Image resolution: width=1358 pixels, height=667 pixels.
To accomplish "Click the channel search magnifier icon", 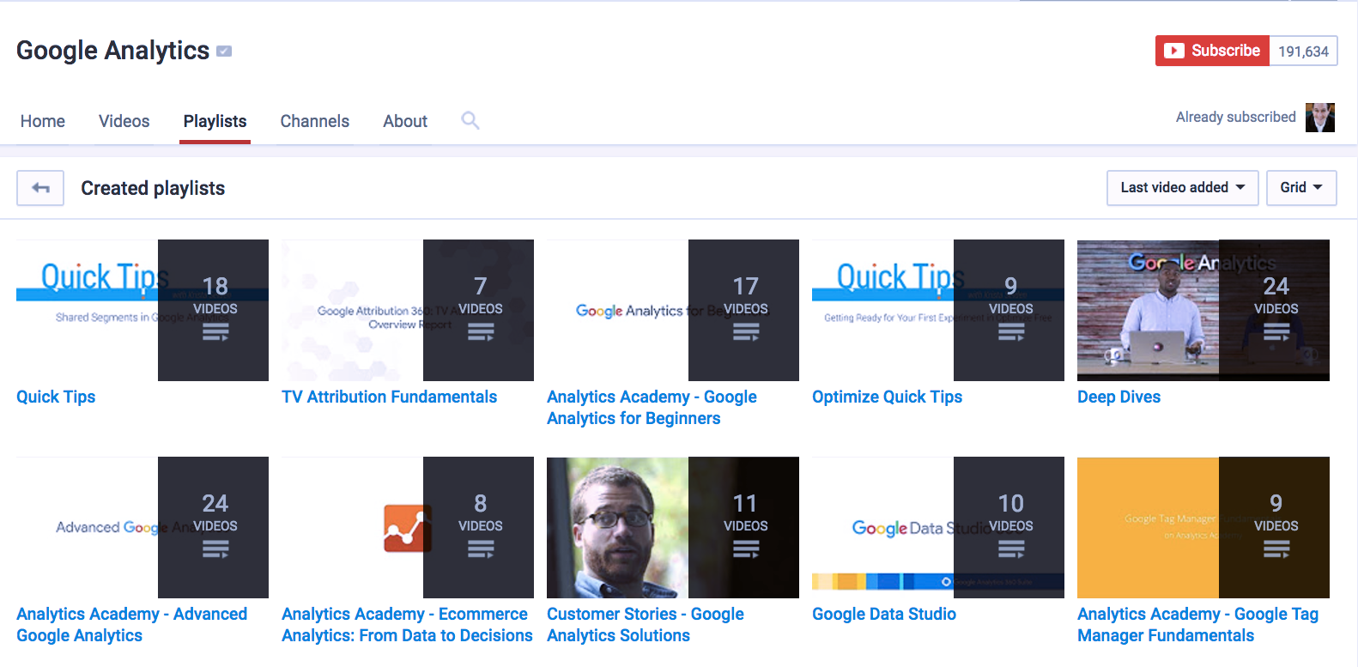I will tap(470, 120).
